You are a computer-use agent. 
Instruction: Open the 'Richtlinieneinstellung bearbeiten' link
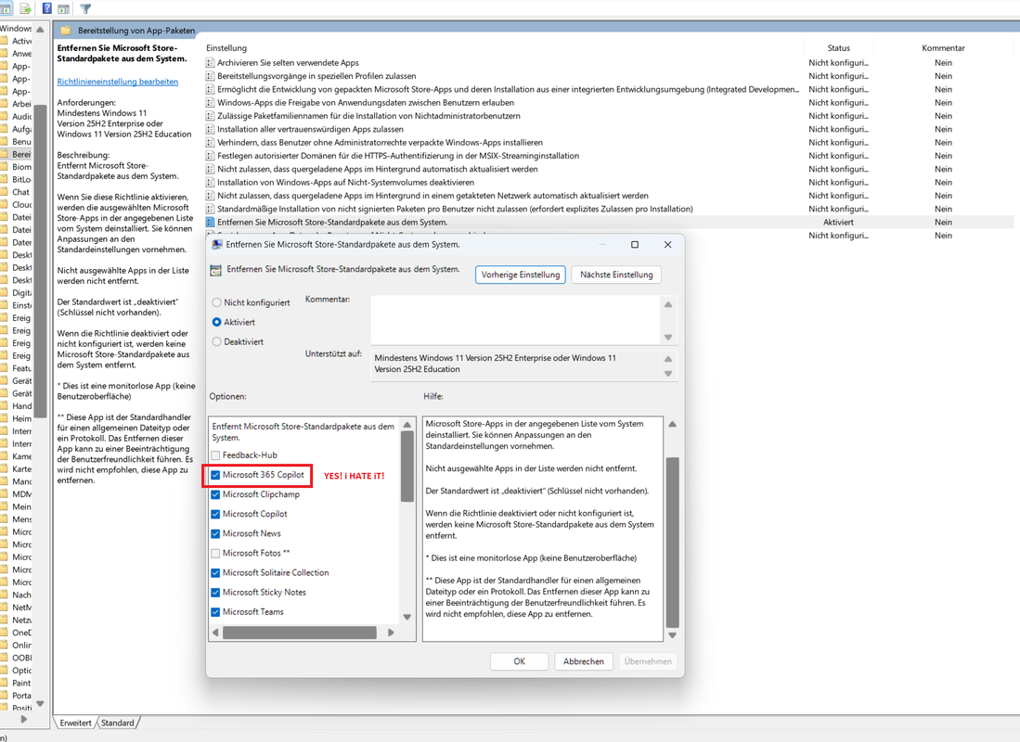click(118, 82)
